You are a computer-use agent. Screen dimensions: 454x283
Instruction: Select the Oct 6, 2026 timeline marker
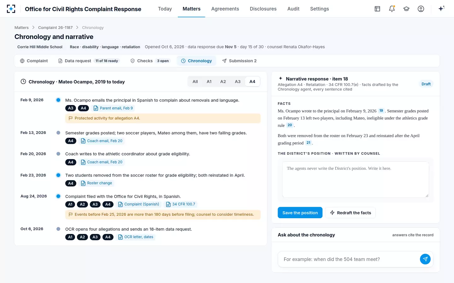click(x=58, y=229)
